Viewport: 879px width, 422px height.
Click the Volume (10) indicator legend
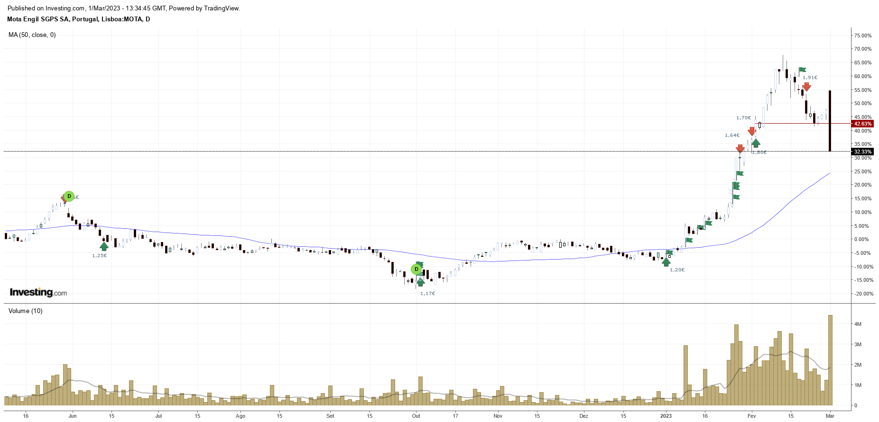click(x=26, y=311)
